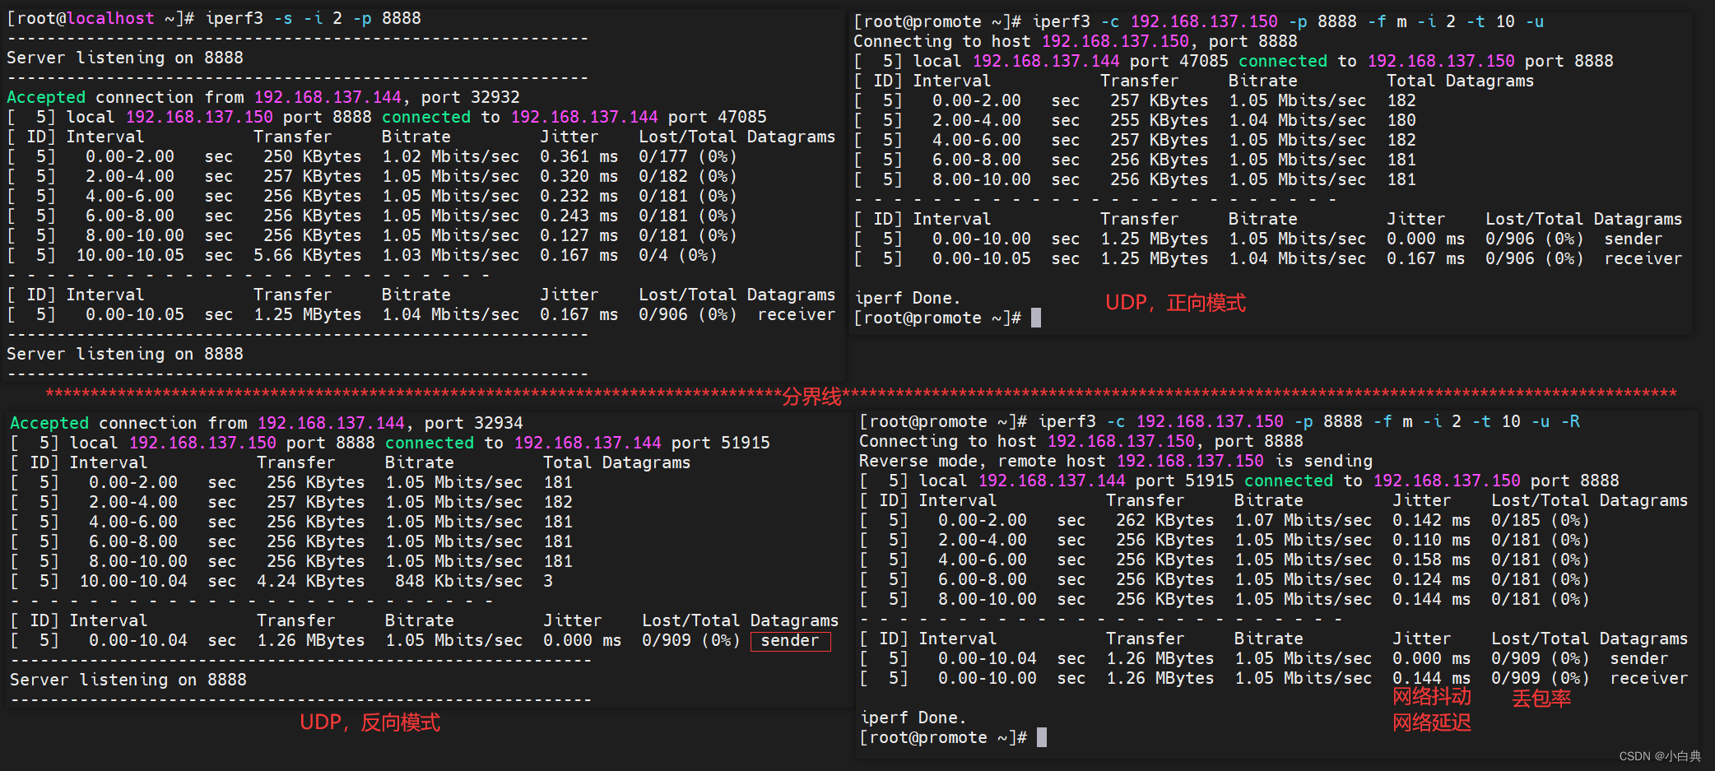The width and height of the screenshot is (1715, 771).
Task: Click the '255 KBytes' transfer value
Action: point(1160,120)
